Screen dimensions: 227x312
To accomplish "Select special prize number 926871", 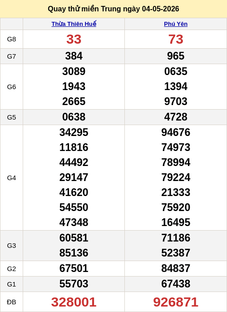I will (x=176, y=302).
